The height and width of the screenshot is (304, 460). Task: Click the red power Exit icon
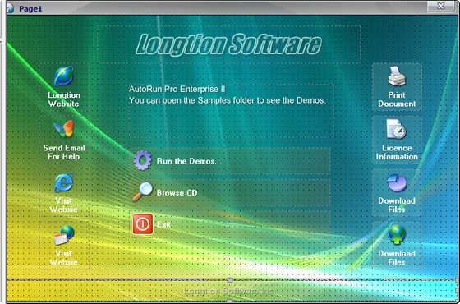tap(143, 224)
